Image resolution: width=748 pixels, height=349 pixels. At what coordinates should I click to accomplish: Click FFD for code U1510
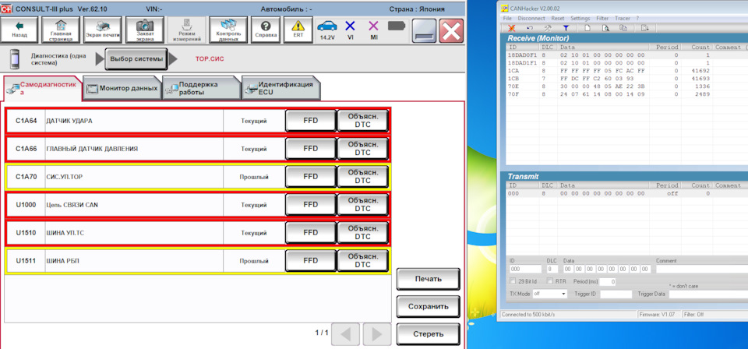click(311, 233)
